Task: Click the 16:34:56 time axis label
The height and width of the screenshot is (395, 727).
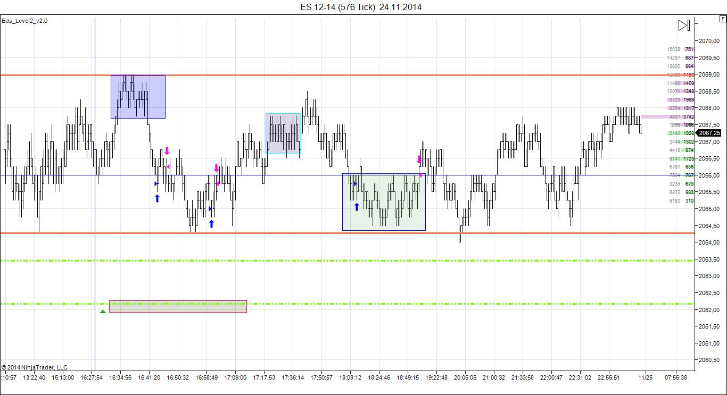Action: [x=121, y=377]
